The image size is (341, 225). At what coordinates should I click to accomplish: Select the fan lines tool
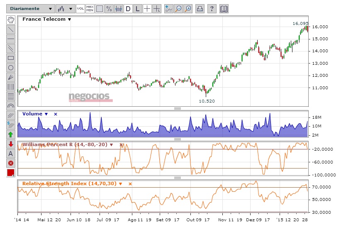(x=11, y=77)
